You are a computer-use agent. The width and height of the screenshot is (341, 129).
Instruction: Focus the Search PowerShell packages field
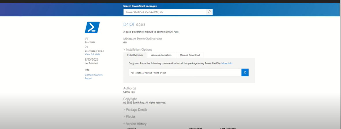165,12
